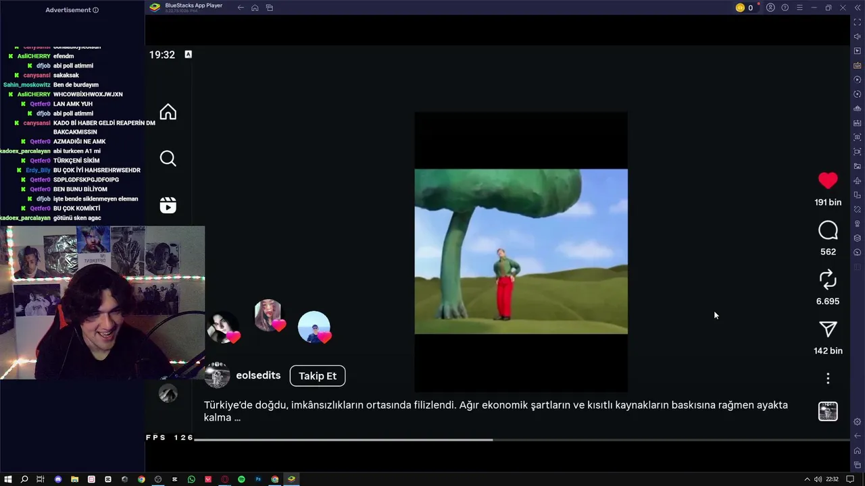Open BlueStacks hamburger menu

pyautogui.click(x=799, y=7)
